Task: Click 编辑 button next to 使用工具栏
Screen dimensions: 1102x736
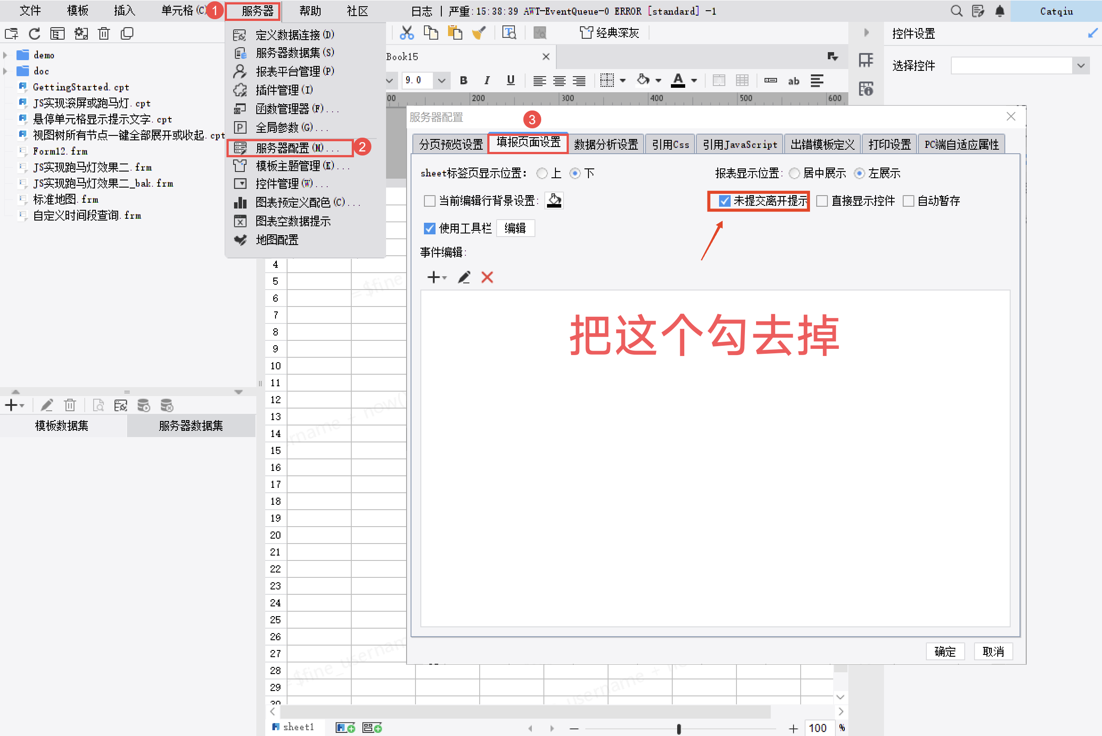Action: coord(514,229)
